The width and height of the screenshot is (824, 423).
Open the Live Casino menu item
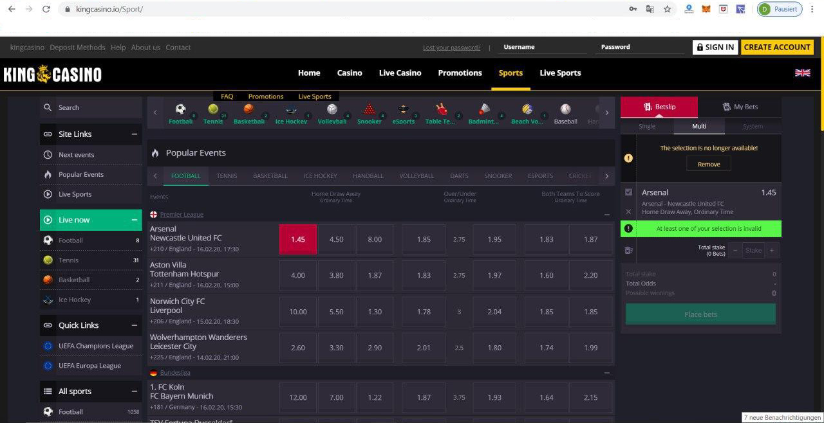[400, 73]
